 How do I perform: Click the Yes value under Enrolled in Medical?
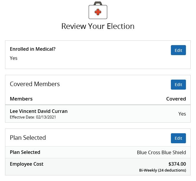coord(14,58)
